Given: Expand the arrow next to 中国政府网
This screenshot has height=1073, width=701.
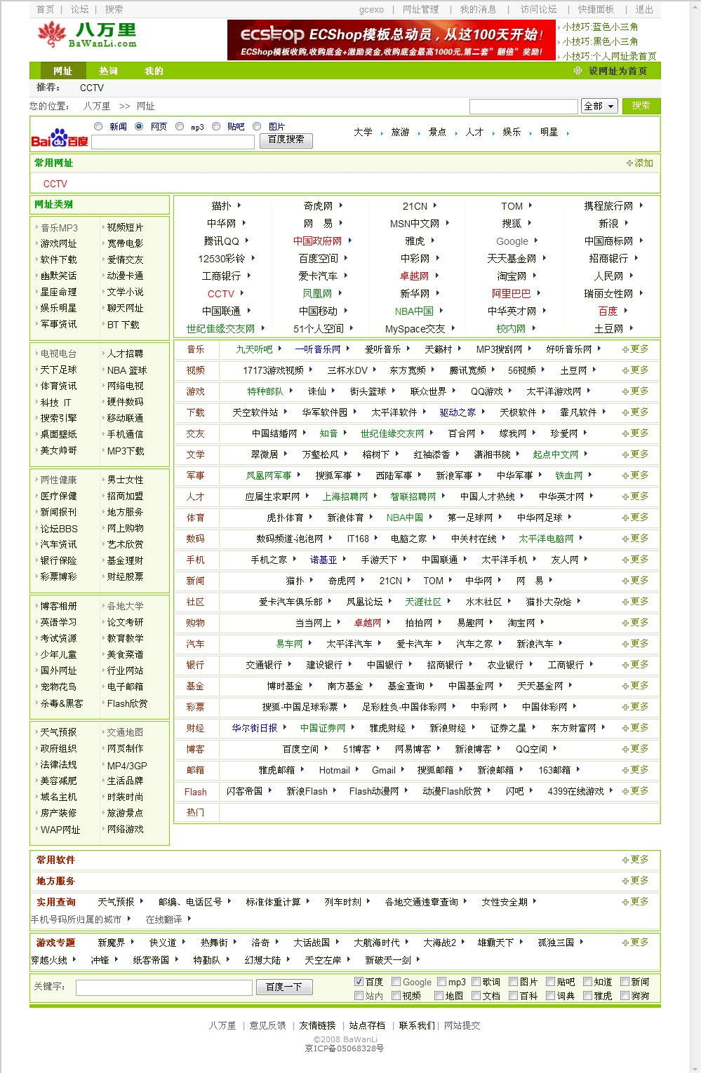Looking at the screenshot, I should [x=349, y=241].
